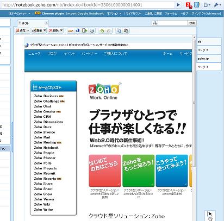Click the arrow pointer tool icon
This screenshot has height=221, width=224.
210,213
